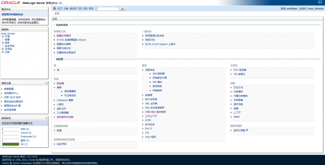
Task: Click the OK (1) health status link
Action: 24,144
